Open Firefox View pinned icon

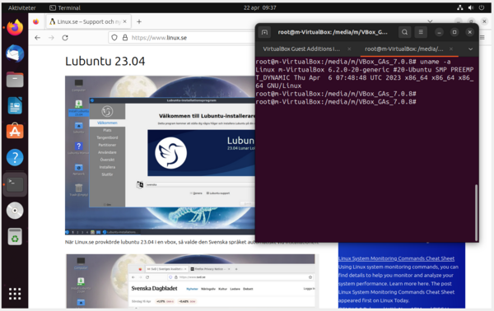coord(36,21)
